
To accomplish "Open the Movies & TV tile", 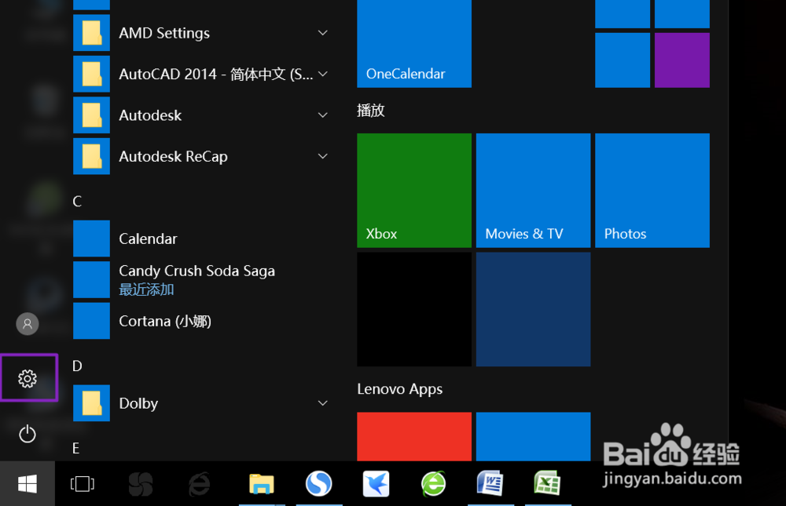I will pos(534,190).
